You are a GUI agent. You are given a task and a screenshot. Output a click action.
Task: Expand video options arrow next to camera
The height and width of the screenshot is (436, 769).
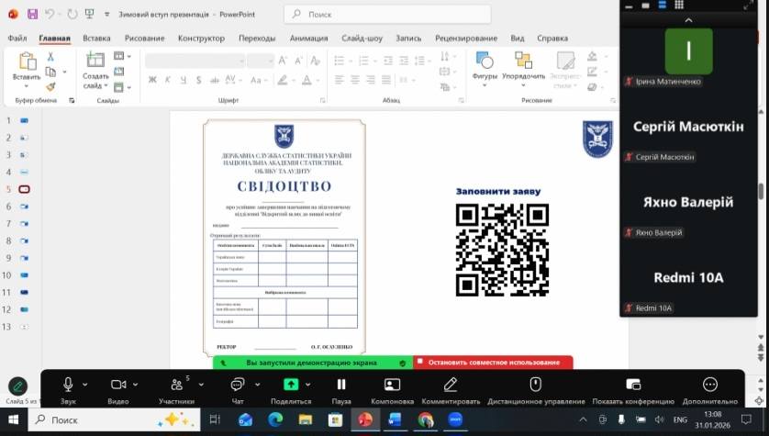tap(136, 385)
